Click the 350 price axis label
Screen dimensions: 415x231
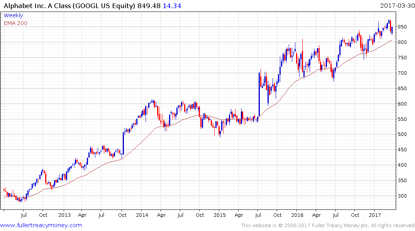(402, 181)
